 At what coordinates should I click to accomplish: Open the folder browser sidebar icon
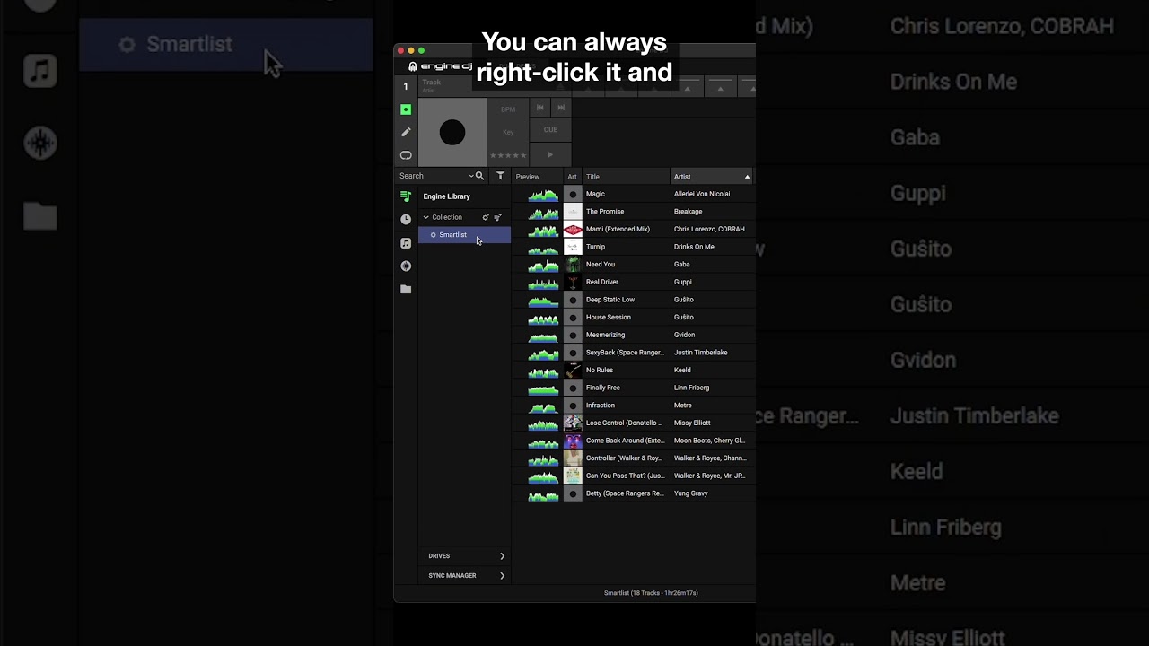(406, 290)
